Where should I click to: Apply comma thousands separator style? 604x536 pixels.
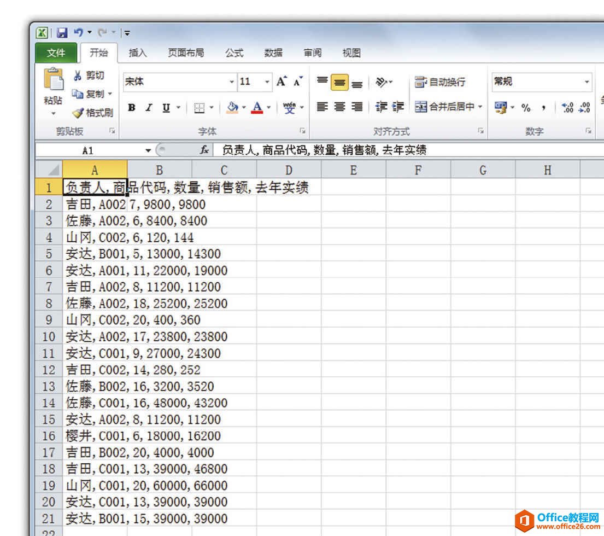tap(543, 108)
